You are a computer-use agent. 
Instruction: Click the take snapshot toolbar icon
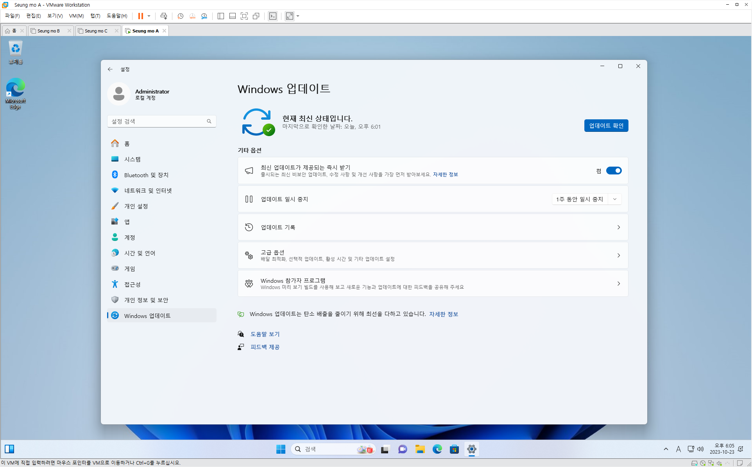pos(180,16)
